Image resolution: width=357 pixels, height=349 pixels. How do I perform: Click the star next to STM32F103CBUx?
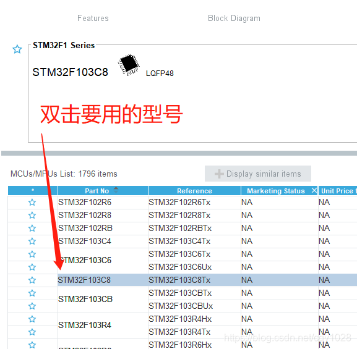pyautogui.click(x=32, y=306)
